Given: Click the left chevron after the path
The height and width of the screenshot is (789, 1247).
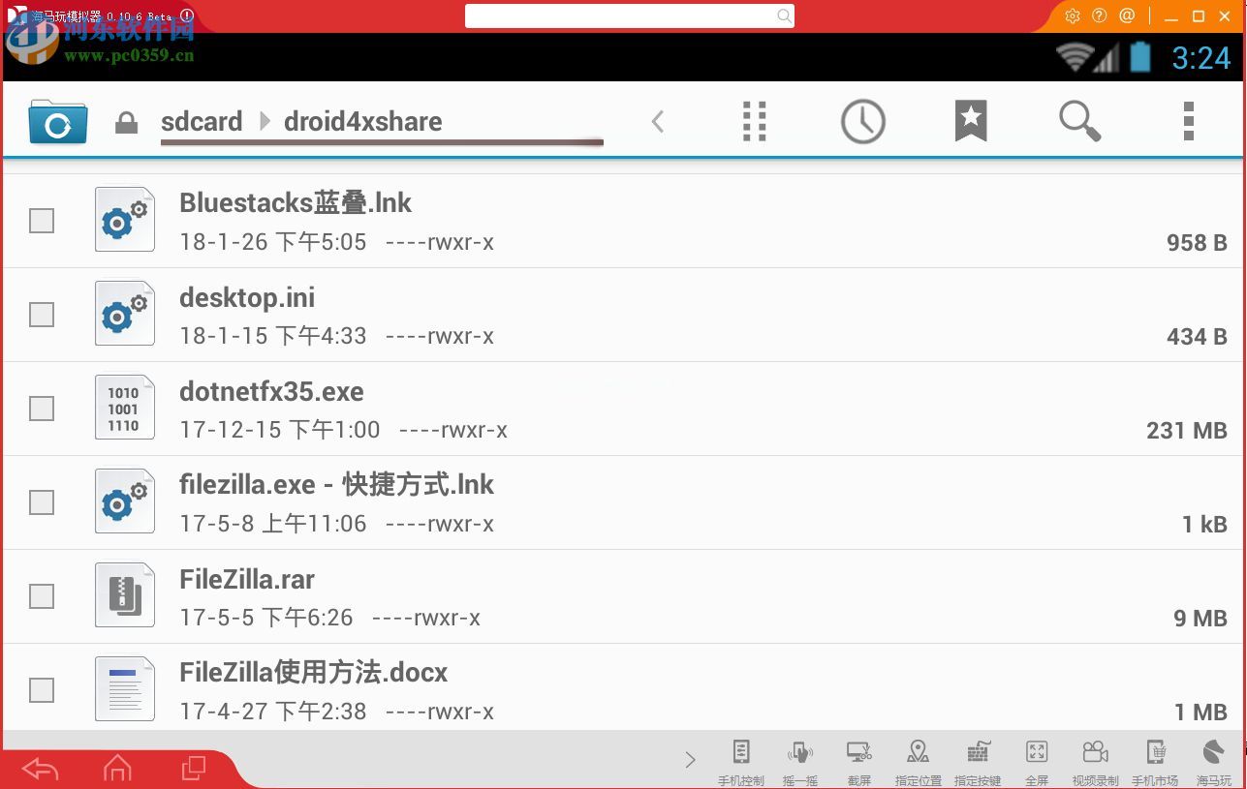Looking at the screenshot, I should pos(658,122).
